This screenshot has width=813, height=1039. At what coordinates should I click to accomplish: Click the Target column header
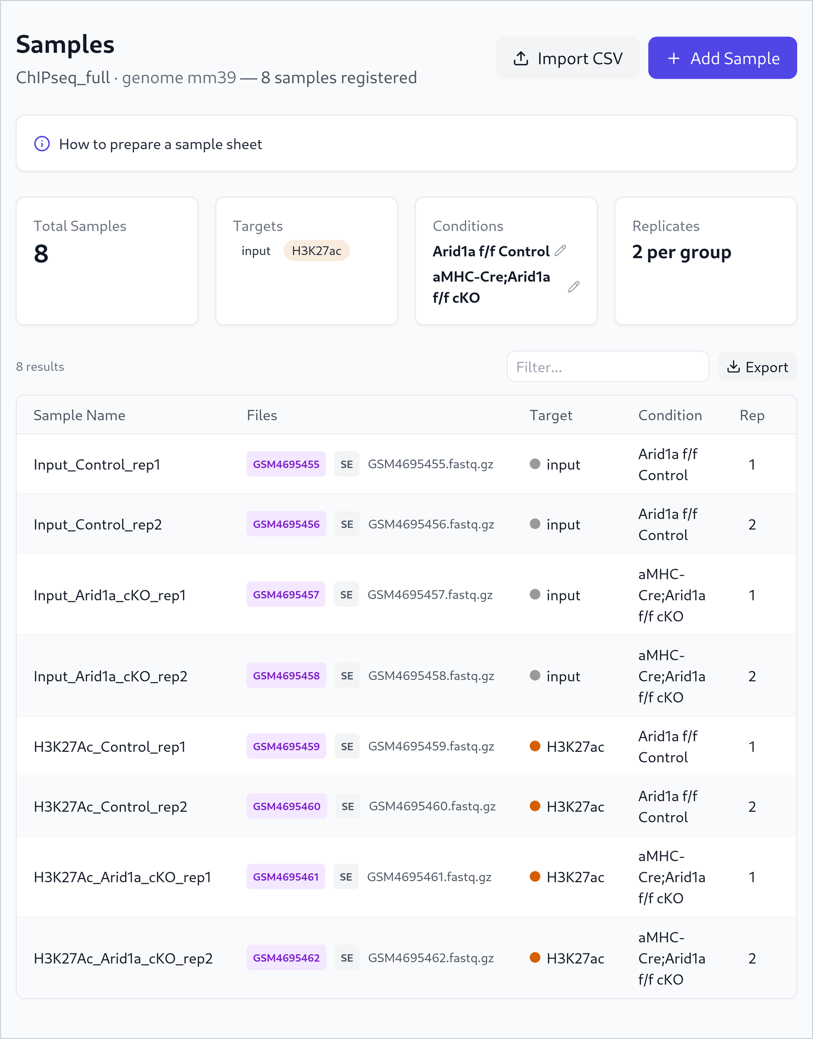click(551, 415)
